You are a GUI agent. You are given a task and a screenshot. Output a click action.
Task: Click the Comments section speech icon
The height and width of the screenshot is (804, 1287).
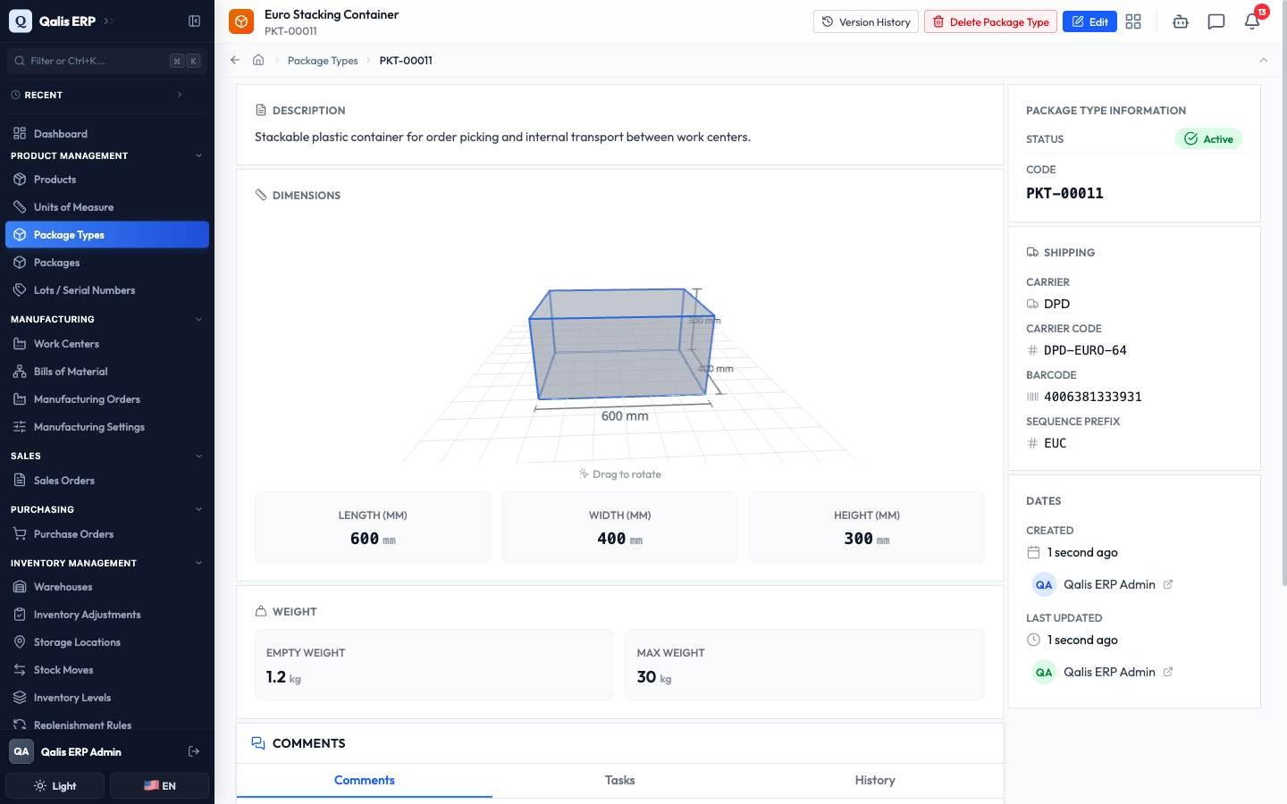click(258, 743)
